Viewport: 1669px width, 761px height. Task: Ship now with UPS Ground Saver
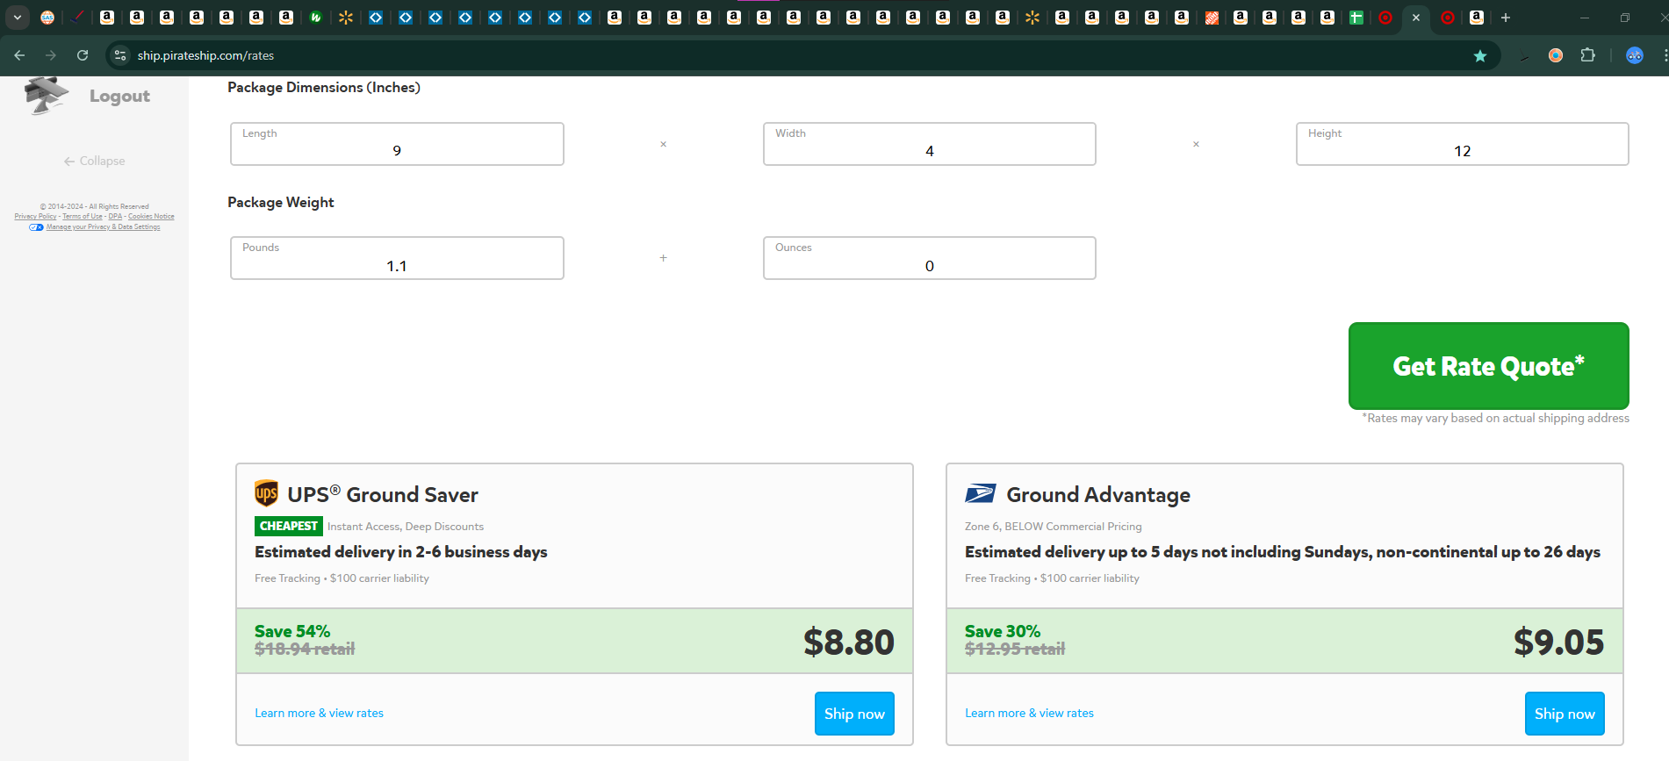point(854,714)
